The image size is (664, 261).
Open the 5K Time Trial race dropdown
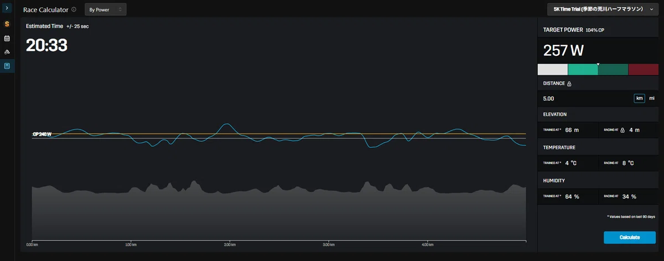coord(603,9)
